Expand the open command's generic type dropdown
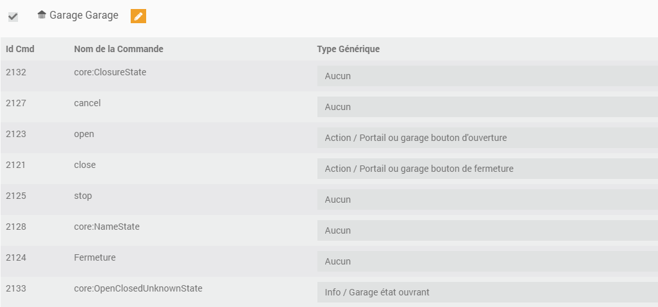The height and width of the screenshot is (307, 658). coord(487,138)
